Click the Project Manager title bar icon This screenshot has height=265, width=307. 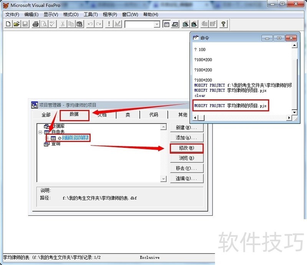35,105
